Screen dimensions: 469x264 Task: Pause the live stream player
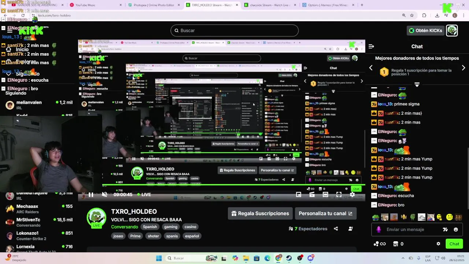point(91,195)
